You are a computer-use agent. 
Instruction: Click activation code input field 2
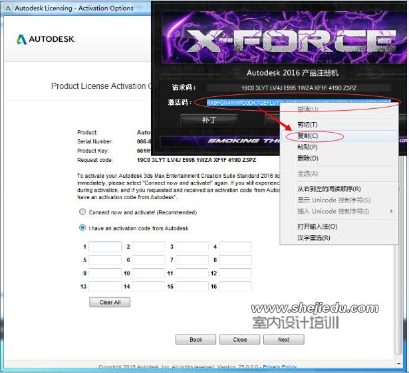click(x=148, y=246)
